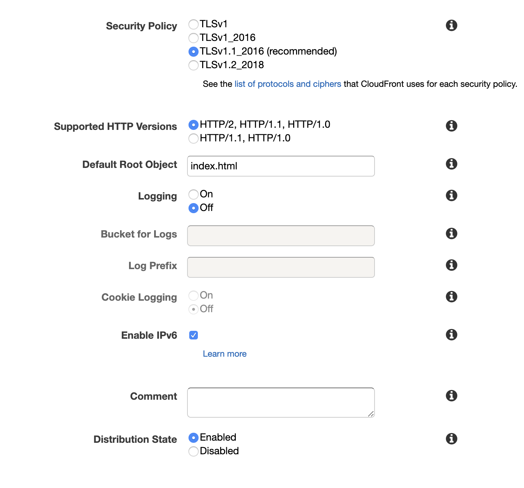Click the Bucket for Logs info icon
524x488 pixels.
click(451, 234)
